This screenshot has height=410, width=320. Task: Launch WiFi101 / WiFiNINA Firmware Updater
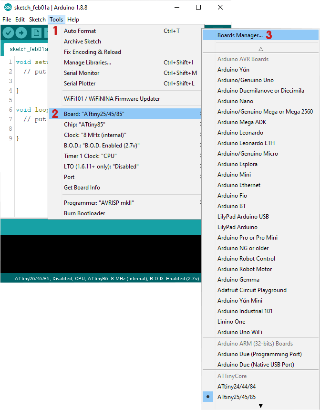coord(125,99)
